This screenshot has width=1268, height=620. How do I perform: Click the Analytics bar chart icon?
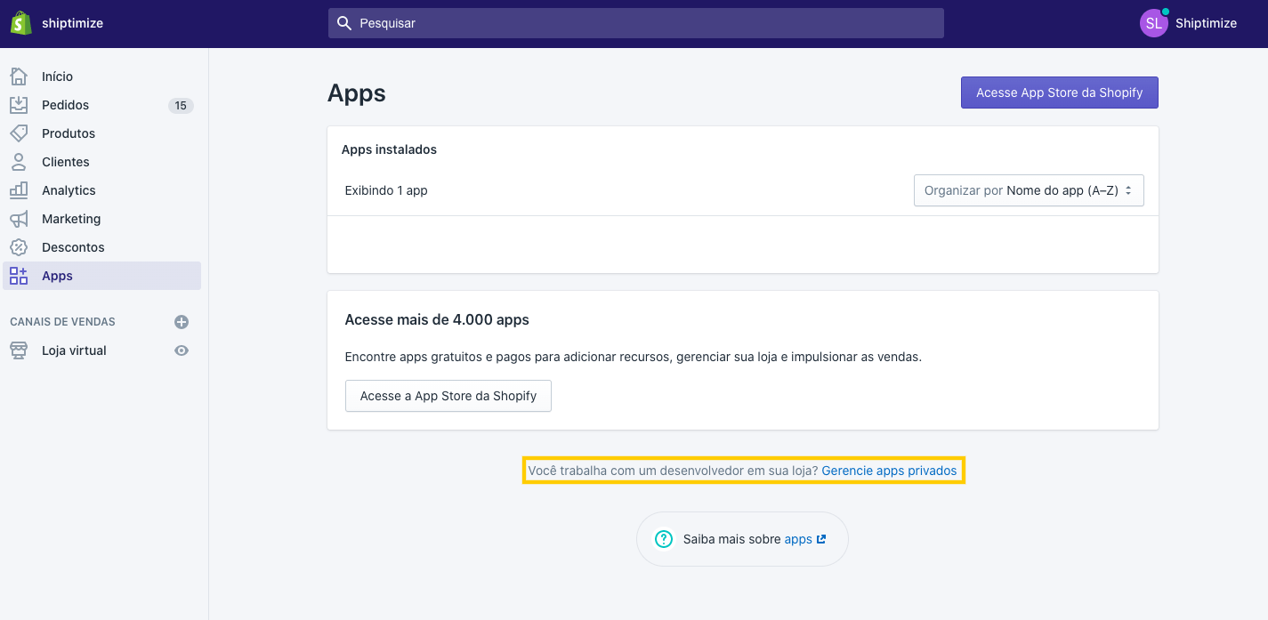(x=19, y=190)
